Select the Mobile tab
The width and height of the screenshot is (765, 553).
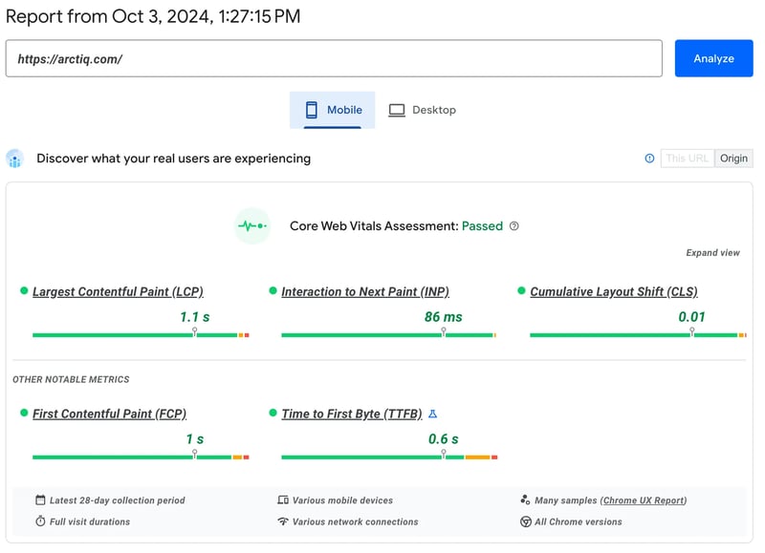tap(333, 110)
